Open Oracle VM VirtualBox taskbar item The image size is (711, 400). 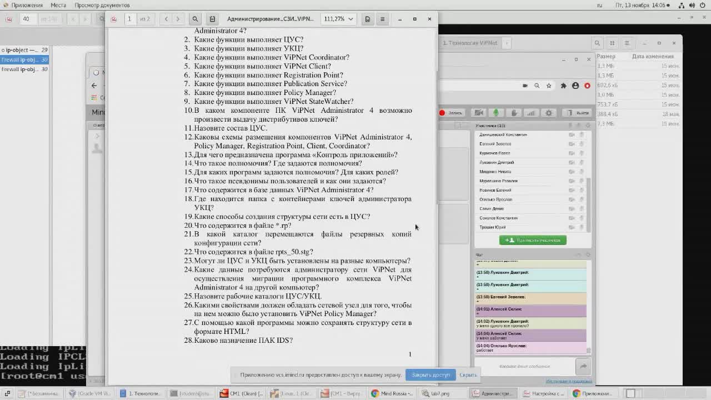[89, 393]
